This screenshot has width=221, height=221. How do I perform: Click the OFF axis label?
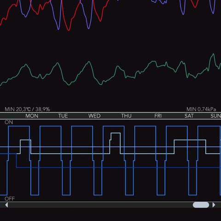(10, 199)
